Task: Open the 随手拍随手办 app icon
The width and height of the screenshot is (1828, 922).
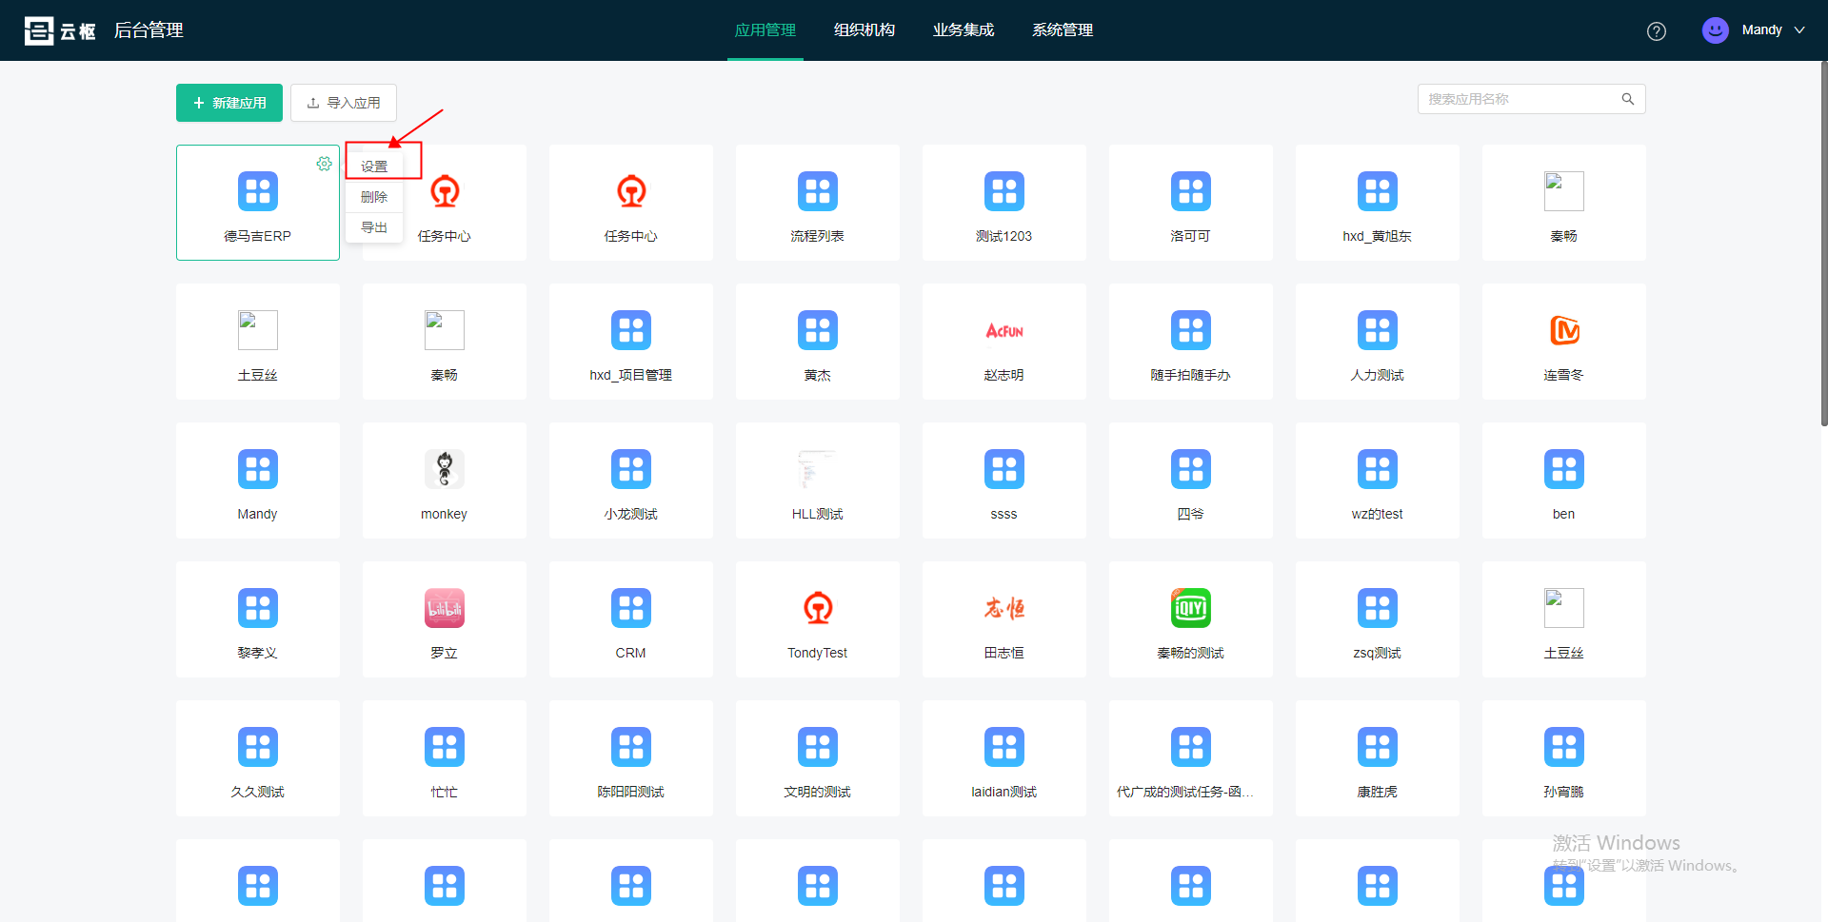Action: click(x=1191, y=330)
